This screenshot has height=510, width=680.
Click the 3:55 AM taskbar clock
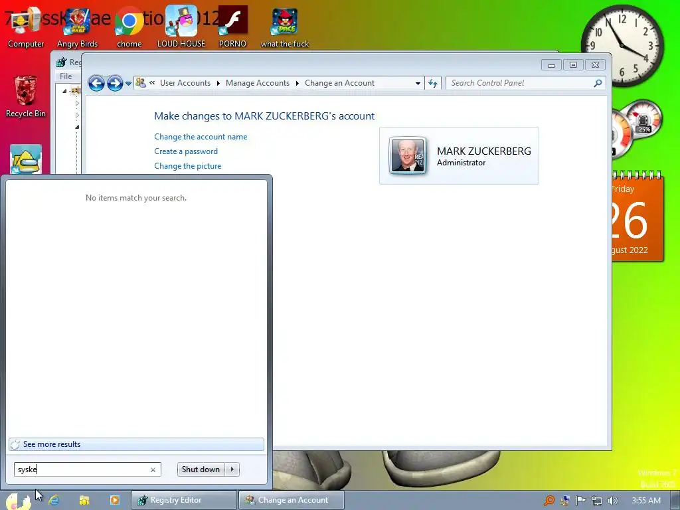point(645,501)
